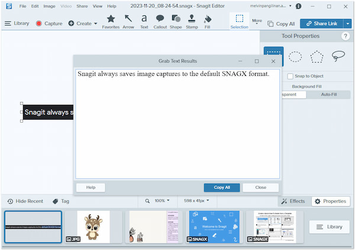
Task: Select the deer JPG thumbnail
Action: tap(93, 227)
